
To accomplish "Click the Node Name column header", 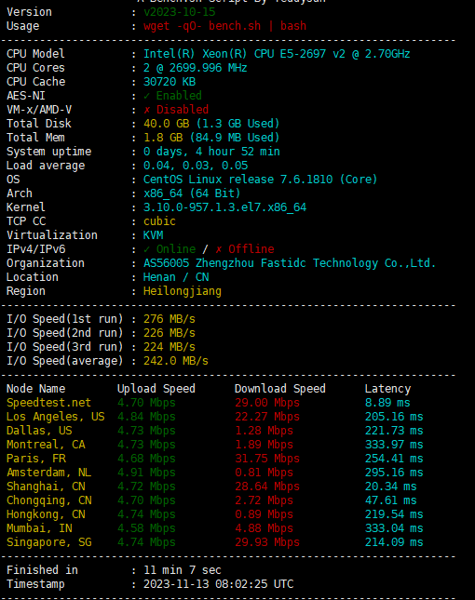I will (36, 389).
